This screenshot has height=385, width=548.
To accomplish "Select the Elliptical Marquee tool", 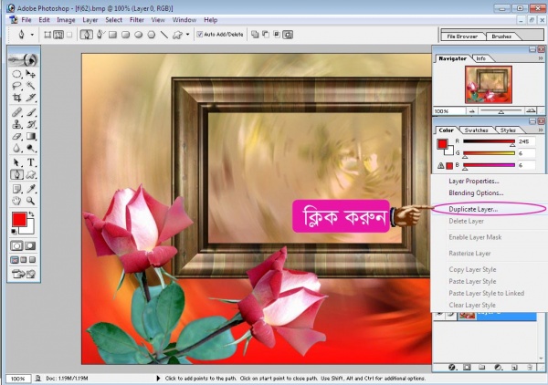I will coord(16,74).
